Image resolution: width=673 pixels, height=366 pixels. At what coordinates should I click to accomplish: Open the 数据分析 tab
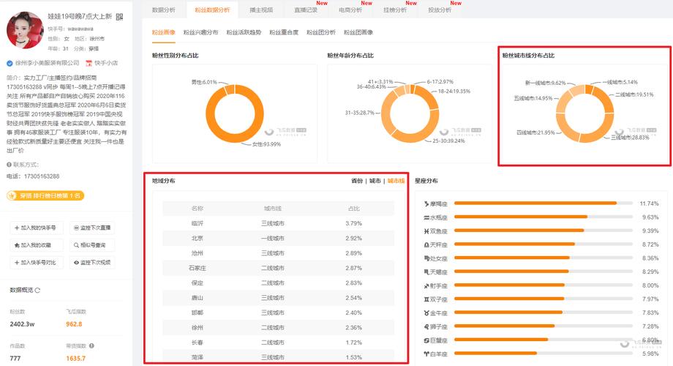163,10
